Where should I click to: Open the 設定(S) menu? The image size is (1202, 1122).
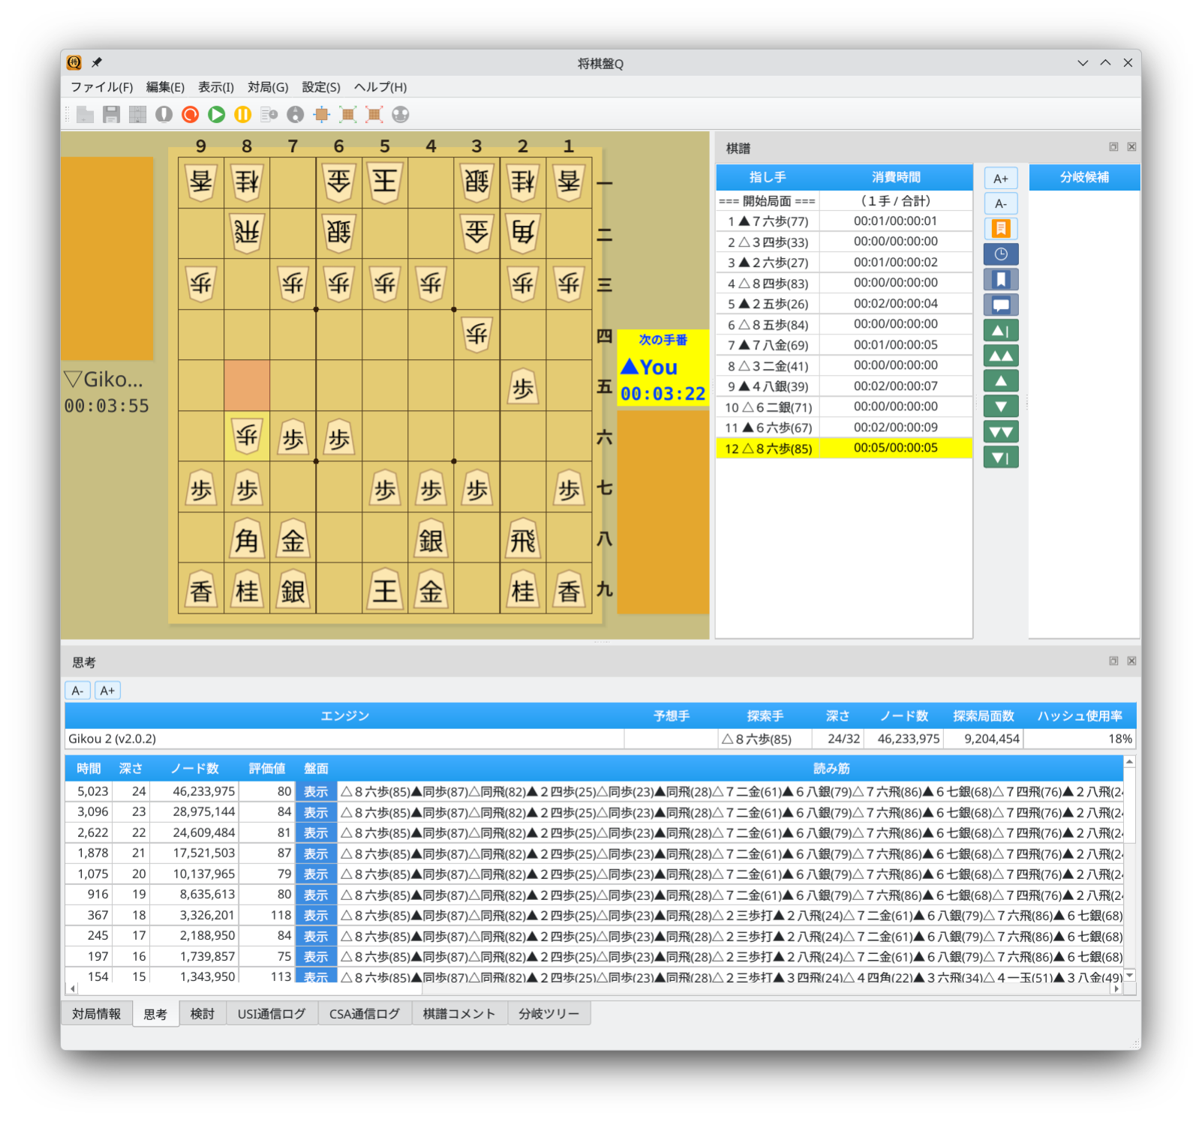click(320, 87)
